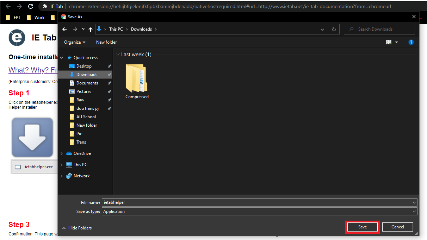The height and width of the screenshot is (240, 427).
Task: Select the AU School folder
Action: tap(86, 117)
